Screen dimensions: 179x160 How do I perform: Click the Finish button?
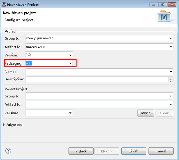pos(134,151)
